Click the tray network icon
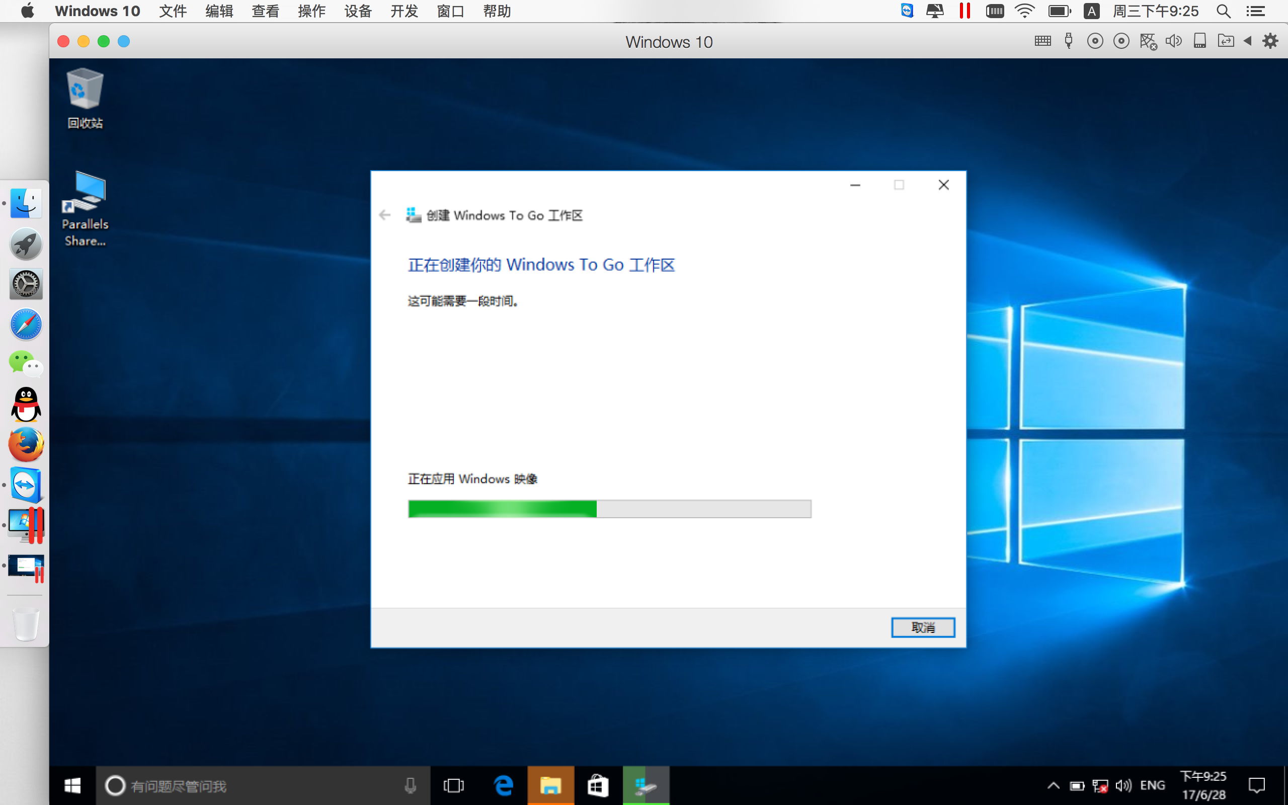The image size is (1288, 805). coord(1100,785)
